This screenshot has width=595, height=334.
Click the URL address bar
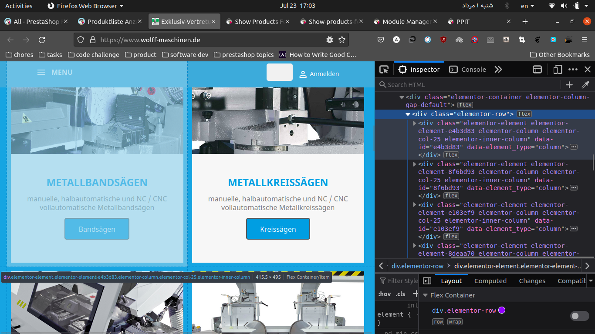pos(212,40)
